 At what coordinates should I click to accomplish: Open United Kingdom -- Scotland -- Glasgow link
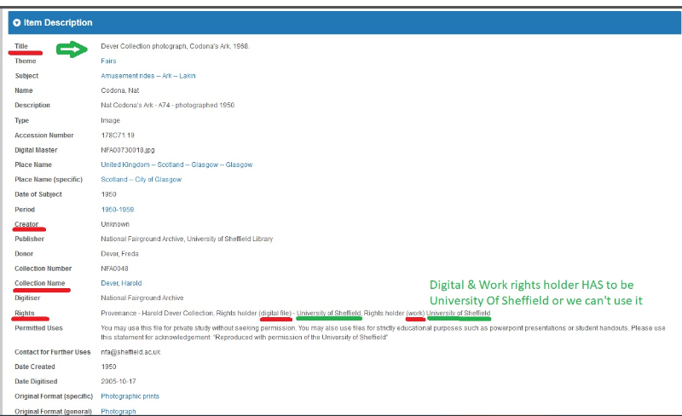(x=176, y=165)
